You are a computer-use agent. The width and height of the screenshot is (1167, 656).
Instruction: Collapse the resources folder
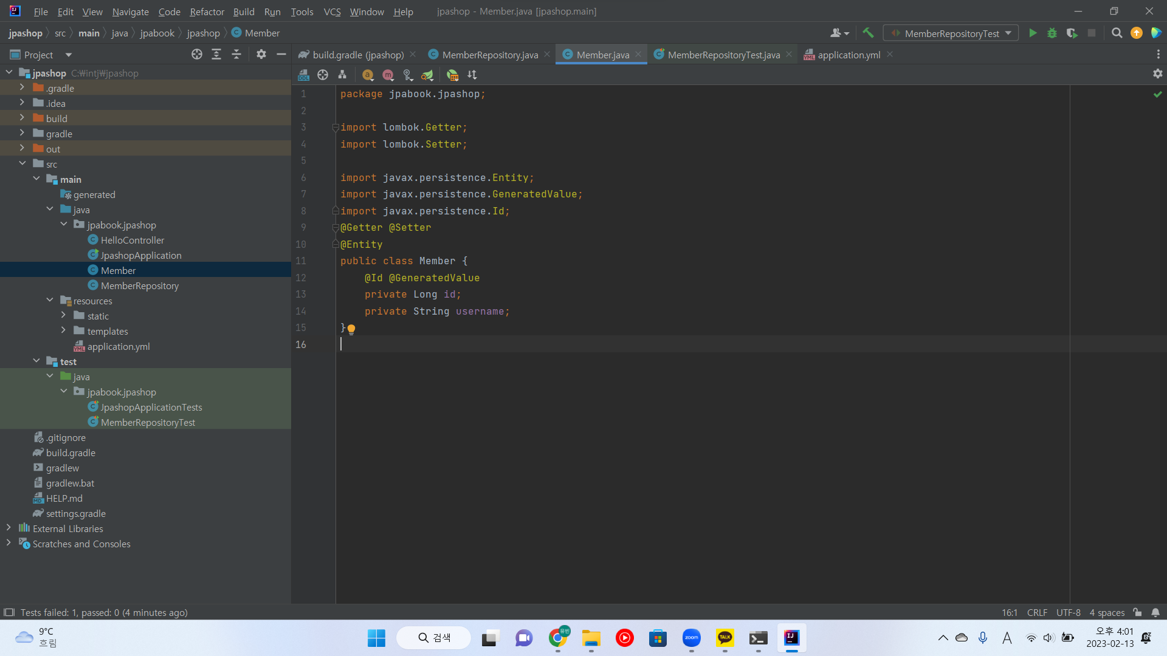[x=50, y=301]
